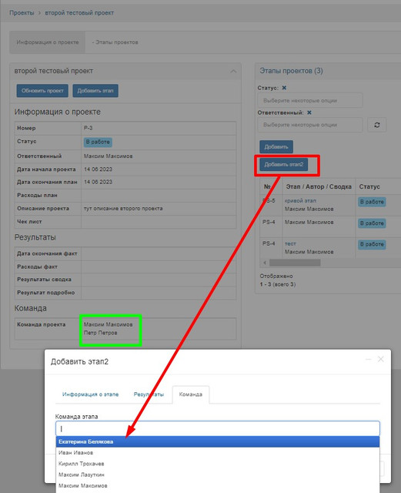Screen dimensions: 401x493
Task: Open the кривой этап stage link
Action: tap(300, 200)
